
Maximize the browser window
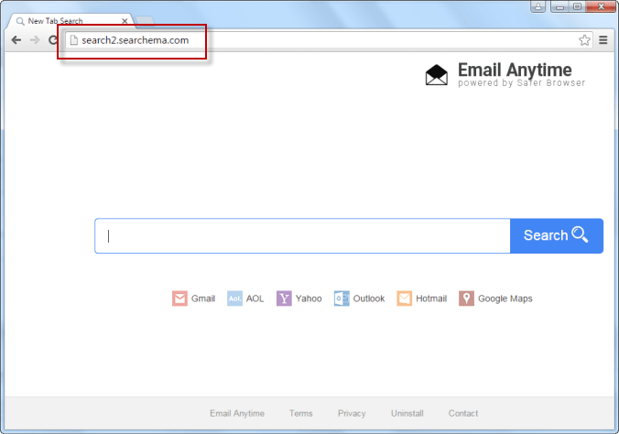577,6
